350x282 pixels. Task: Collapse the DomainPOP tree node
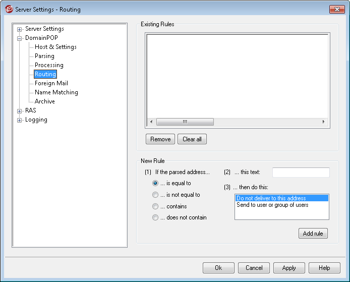pyautogui.click(x=20, y=38)
